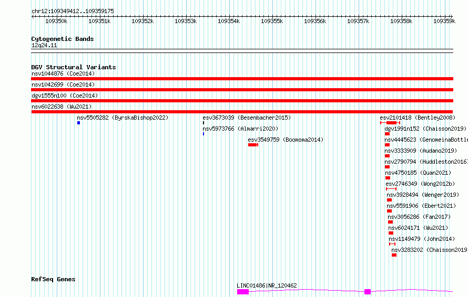Click the 109356k ruler position
Viewport: 468px width, 297px height.
point(315,21)
